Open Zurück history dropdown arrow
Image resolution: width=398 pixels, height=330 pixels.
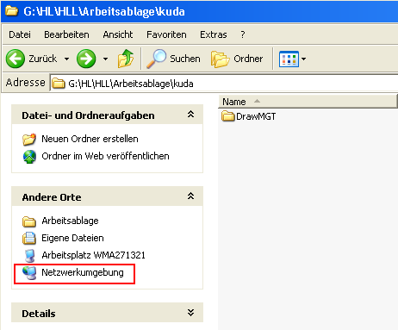tap(66, 59)
